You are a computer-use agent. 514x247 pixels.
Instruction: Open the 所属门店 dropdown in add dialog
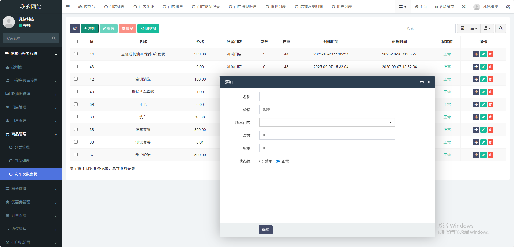click(x=327, y=122)
